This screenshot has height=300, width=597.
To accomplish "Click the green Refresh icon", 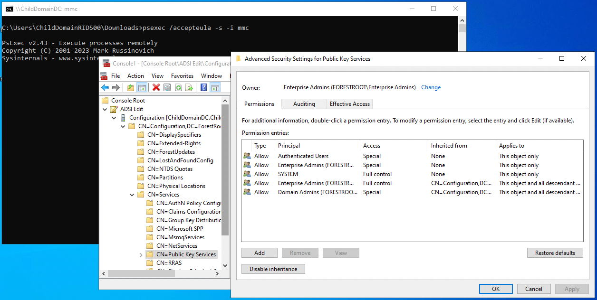I will (x=178, y=87).
